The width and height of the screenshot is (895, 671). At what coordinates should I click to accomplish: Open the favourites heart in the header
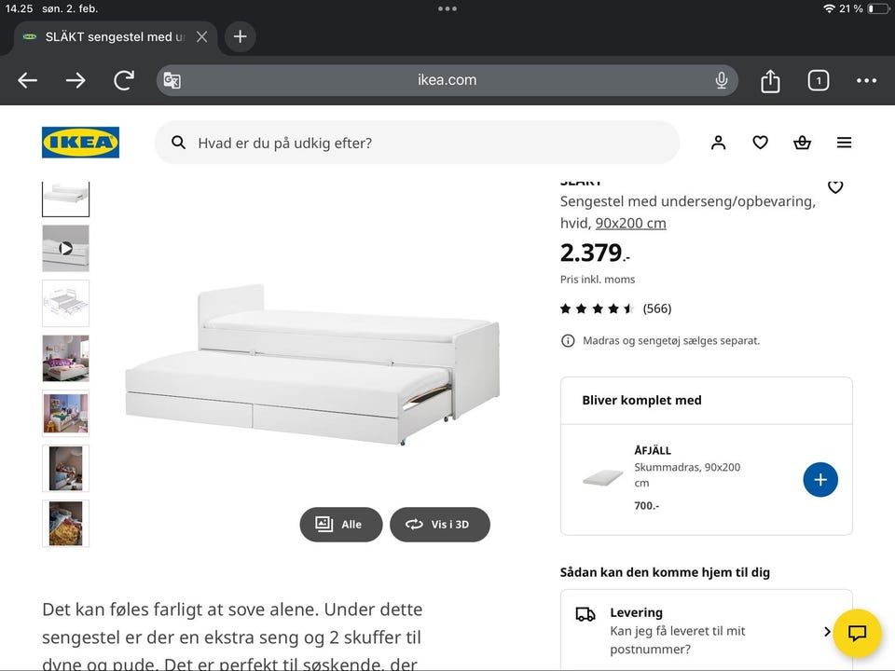pyautogui.click(x=760, y=143)
